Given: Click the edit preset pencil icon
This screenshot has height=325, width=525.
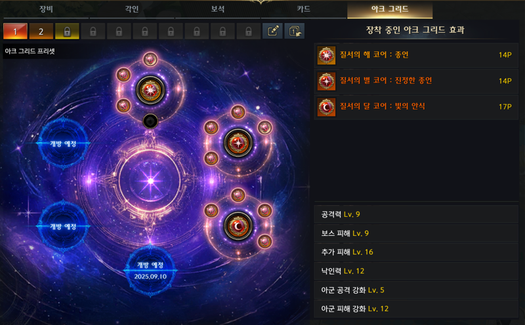Looking at the screenshot, I should point(272,31).
